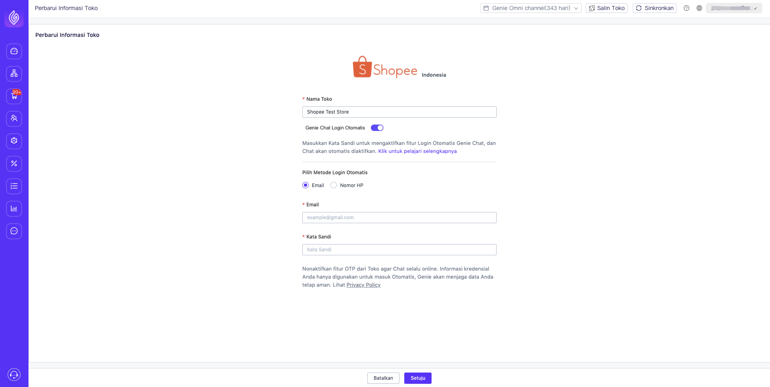Open the Klik untuk pelajari selengkapnya link
Viewport: 770px width, 387px height.
(418, 151)
